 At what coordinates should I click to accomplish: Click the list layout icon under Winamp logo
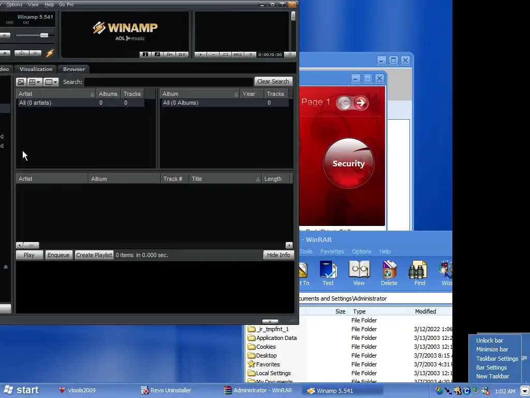[x=182, y=54]
